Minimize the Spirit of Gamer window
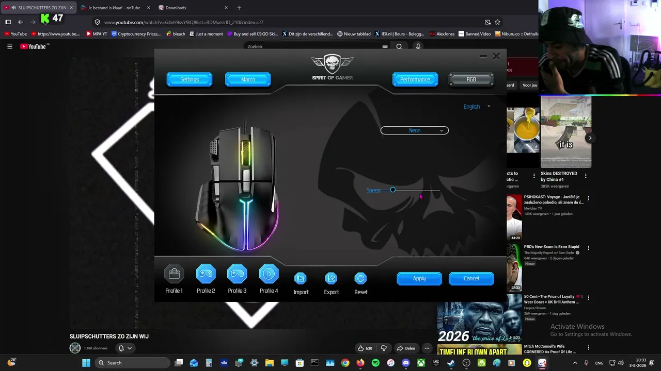The image size is (661, 371). pyautogui.click(x=483, y=56)
